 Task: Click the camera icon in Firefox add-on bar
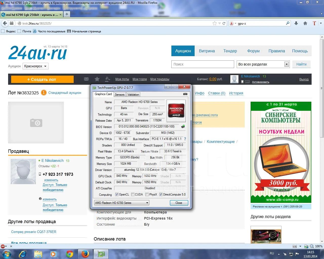coord(295,246)
